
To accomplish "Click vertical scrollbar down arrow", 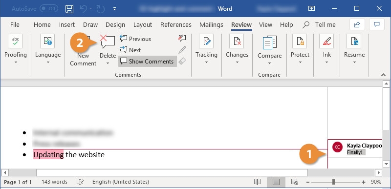I will (x=387, y=164).
